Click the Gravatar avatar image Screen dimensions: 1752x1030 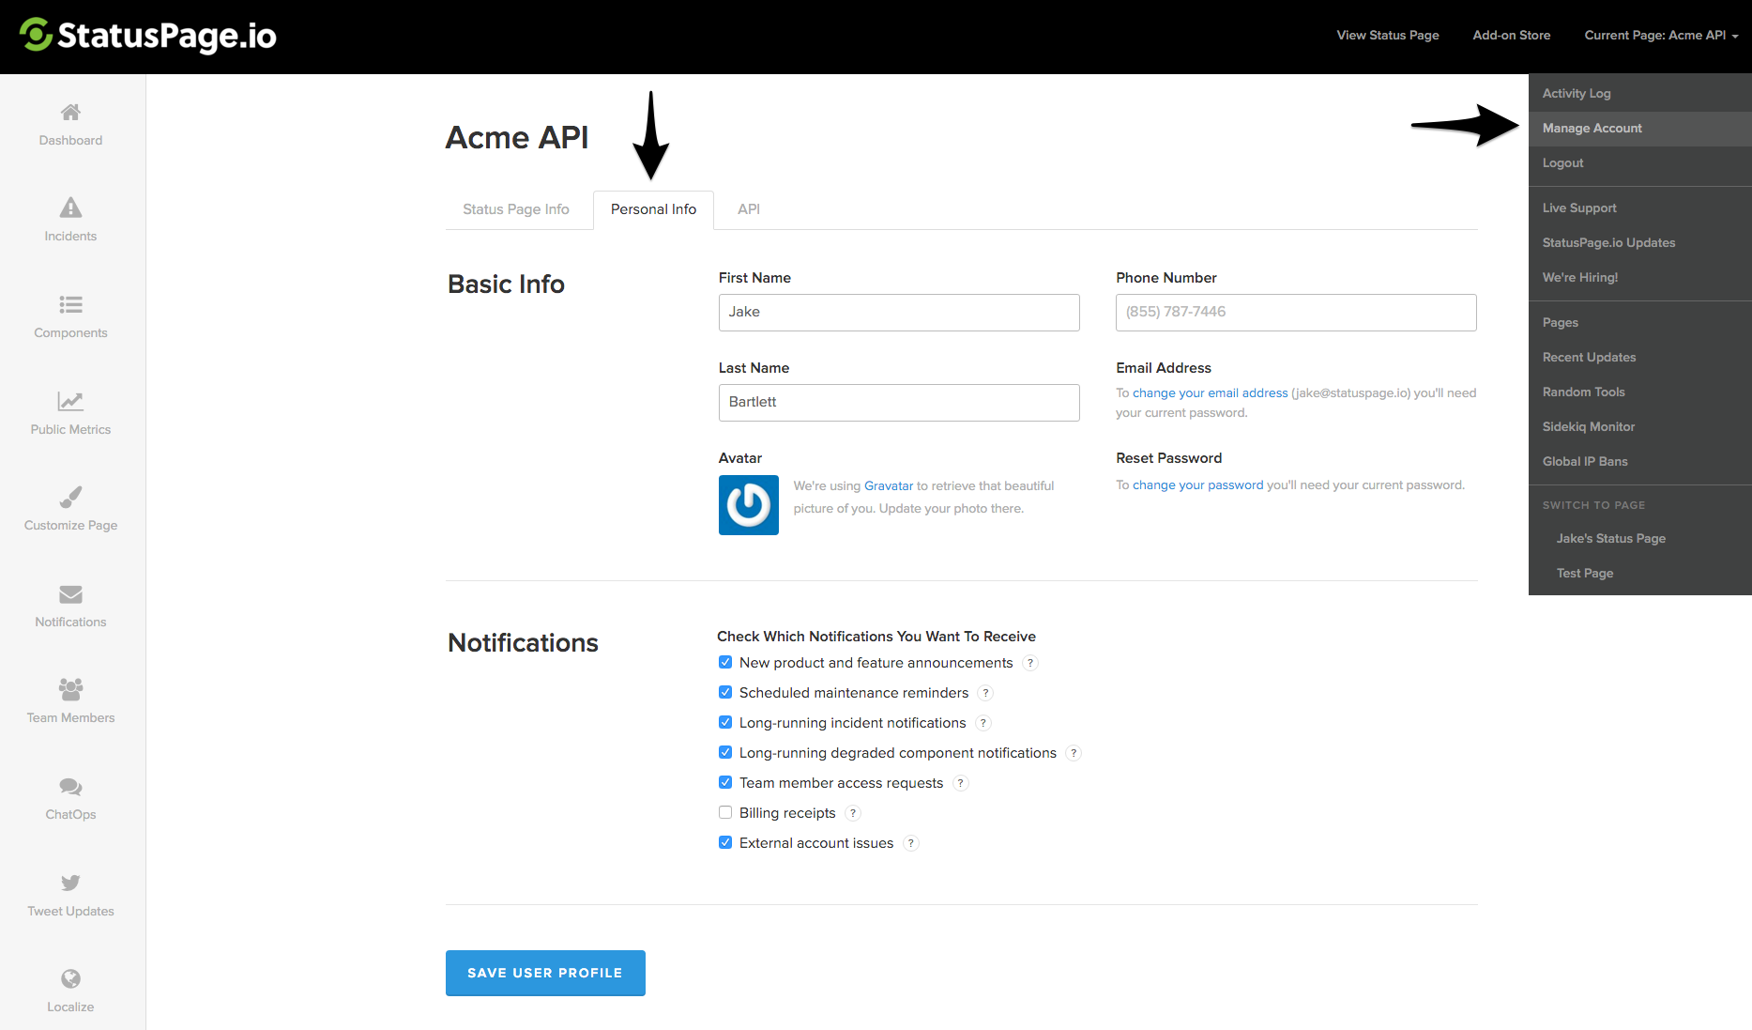click(x=749, y=505)
